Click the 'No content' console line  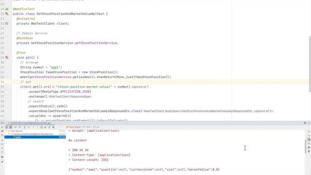78,140
